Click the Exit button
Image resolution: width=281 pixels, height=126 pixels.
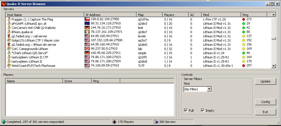[265, 112]
